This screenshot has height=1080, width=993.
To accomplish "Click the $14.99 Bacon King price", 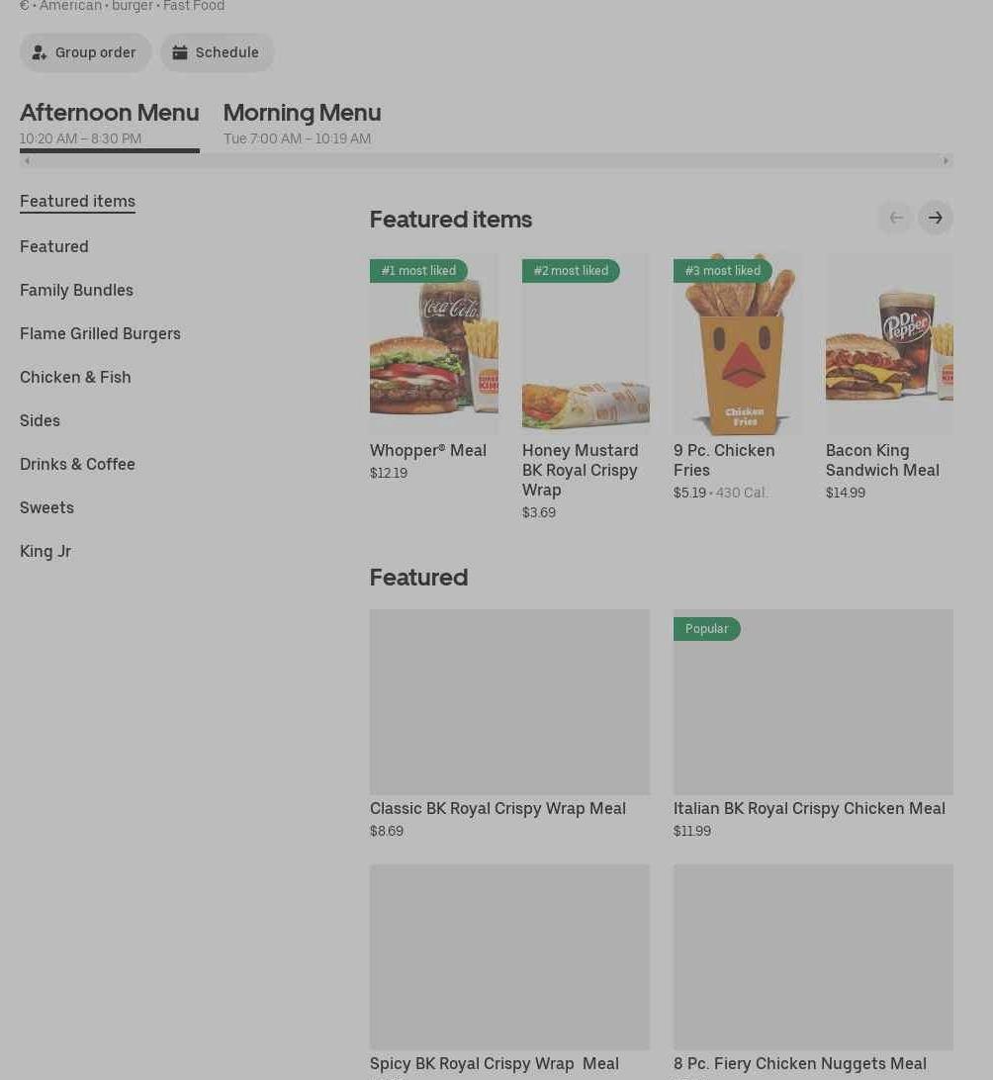I will (x=845, y=493).
